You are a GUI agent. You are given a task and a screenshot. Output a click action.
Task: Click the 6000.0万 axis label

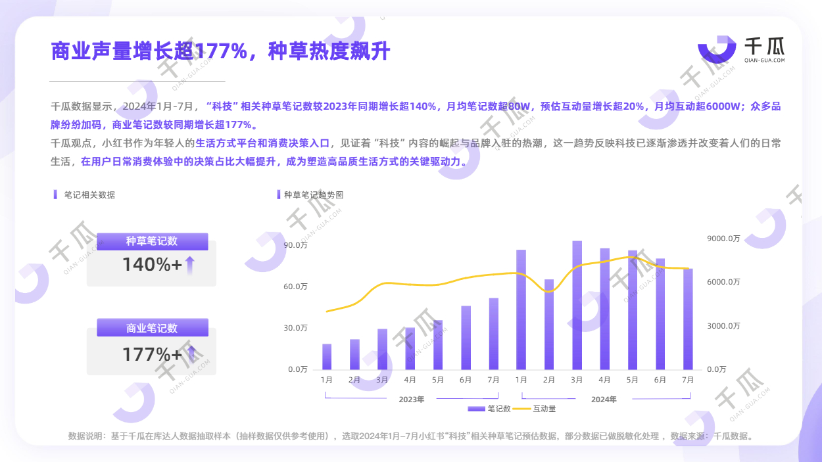pyautogui.click(x=723, y=282)
